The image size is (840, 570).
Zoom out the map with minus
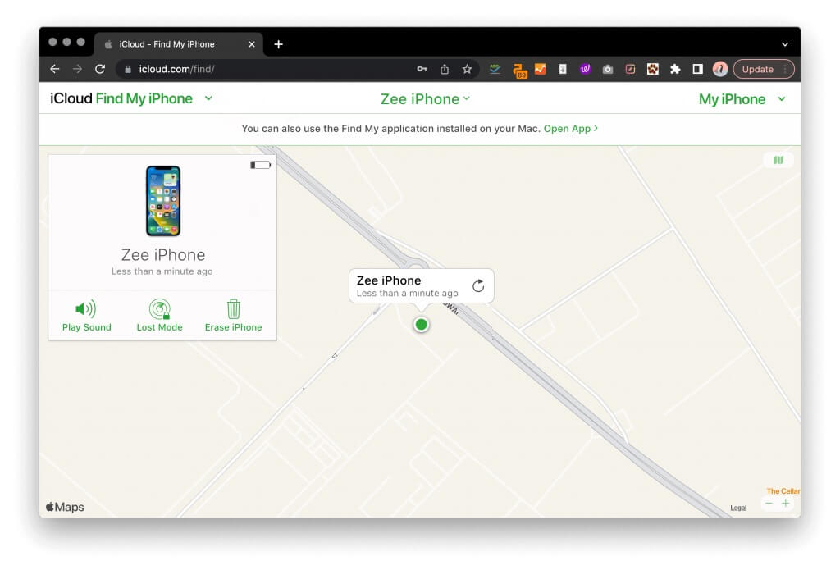click(x=769, y=503)
